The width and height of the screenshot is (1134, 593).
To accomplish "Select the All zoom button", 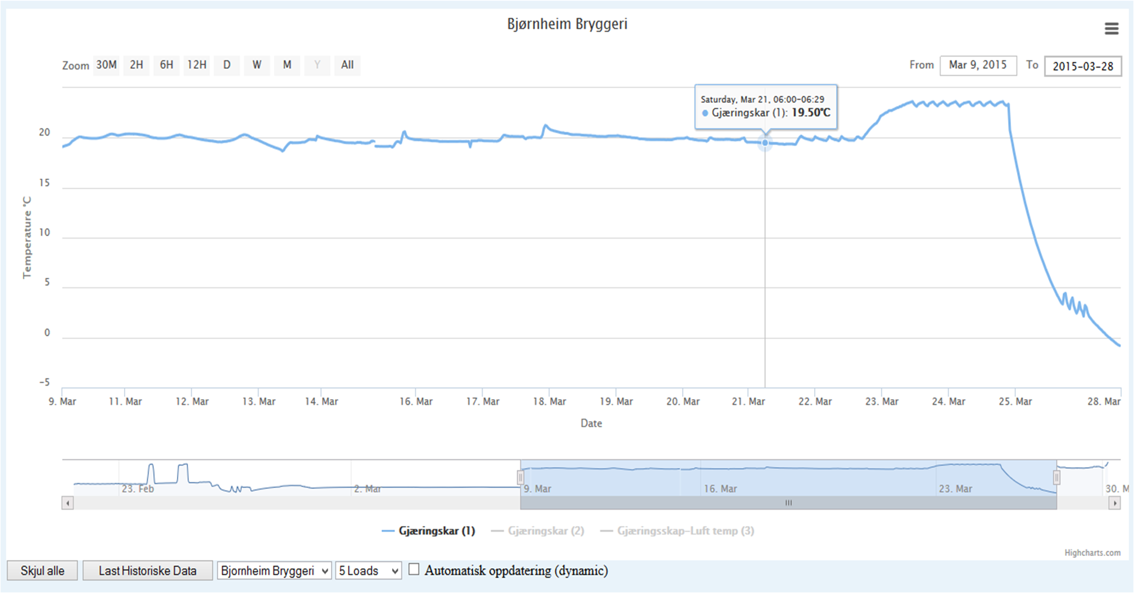I will tap(347, 65).
